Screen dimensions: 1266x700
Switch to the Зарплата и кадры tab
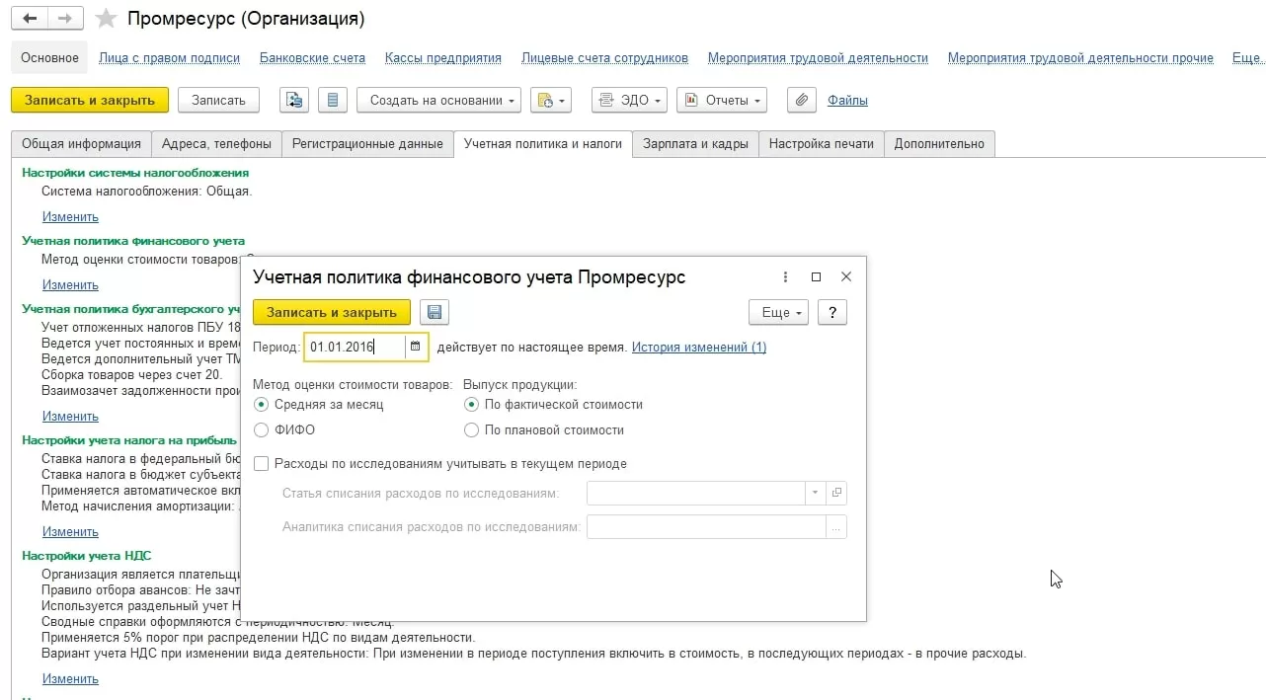coord(694,143)
